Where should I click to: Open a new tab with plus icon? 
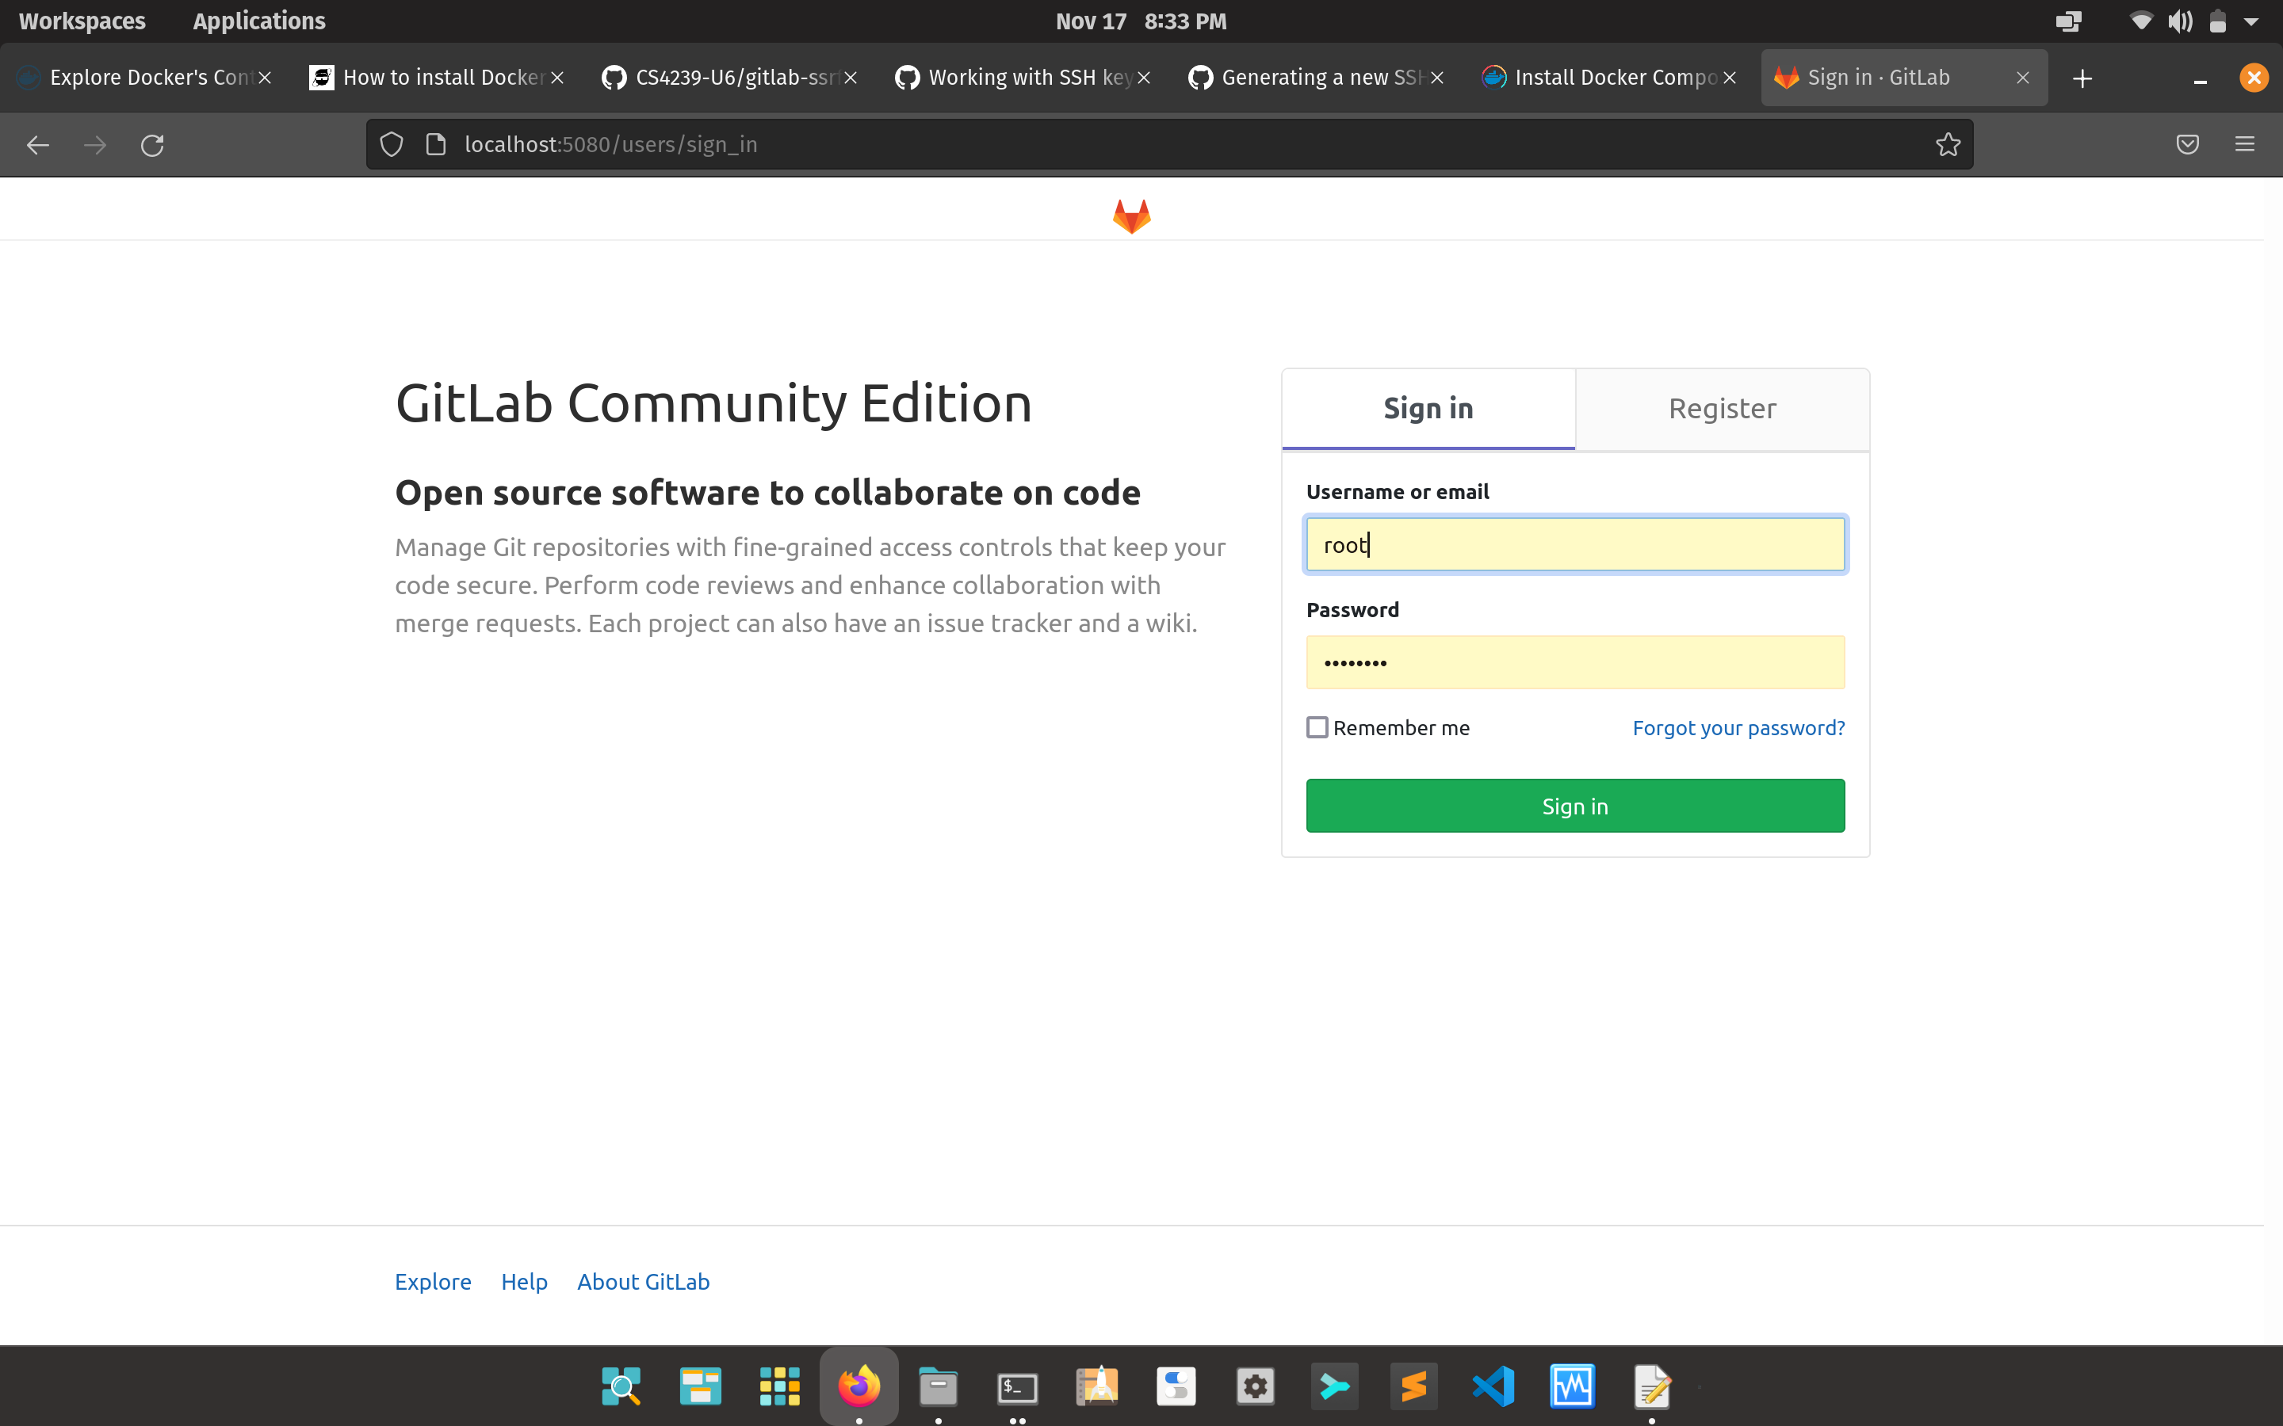point(2082,78)
